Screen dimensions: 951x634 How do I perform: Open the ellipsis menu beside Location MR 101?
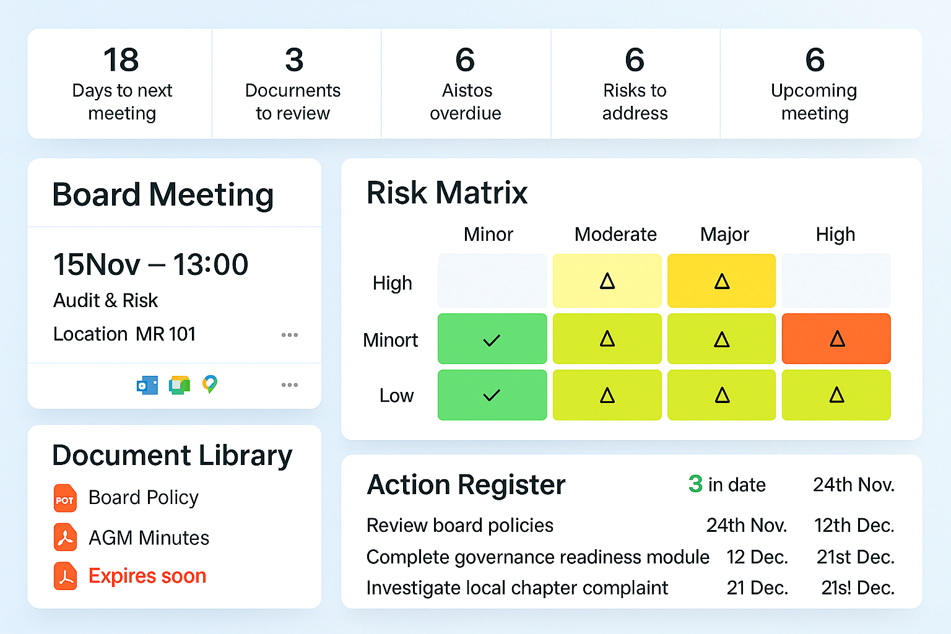[289, 335]
